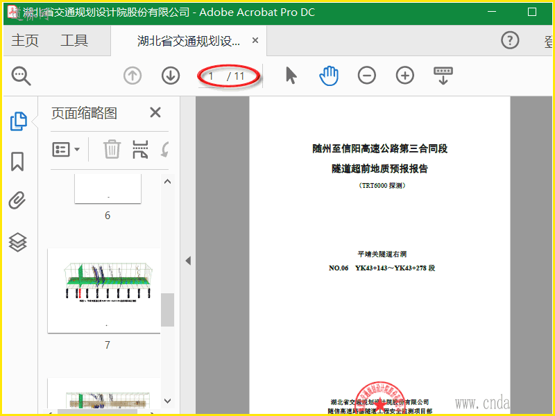Open the help question mark
Image resolution: width=555 pixels, height=416 pixels.
pyautogui.click(x=510, y=40)
